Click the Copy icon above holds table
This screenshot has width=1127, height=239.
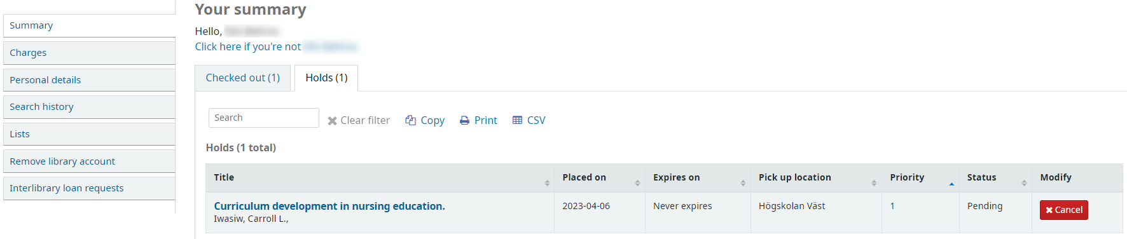click(x=411, y=120)
